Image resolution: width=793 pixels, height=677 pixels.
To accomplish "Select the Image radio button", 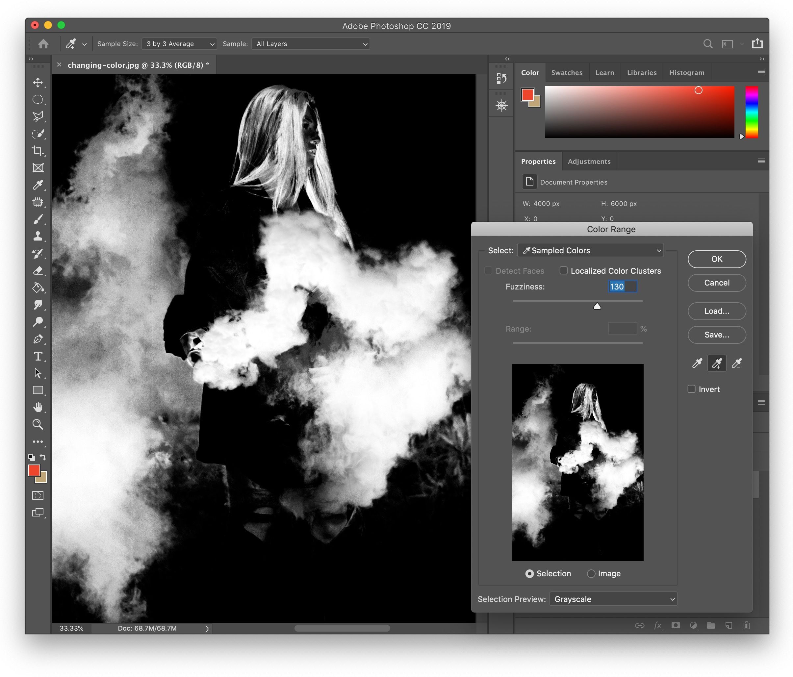I will click(x=590, y=573).
